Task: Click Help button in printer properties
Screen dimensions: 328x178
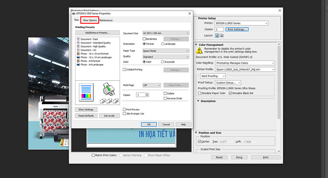Action: 183,124
